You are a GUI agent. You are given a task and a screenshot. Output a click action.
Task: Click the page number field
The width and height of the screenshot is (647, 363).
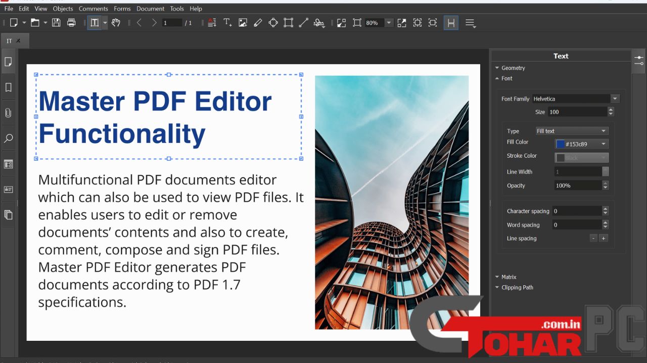172,23
